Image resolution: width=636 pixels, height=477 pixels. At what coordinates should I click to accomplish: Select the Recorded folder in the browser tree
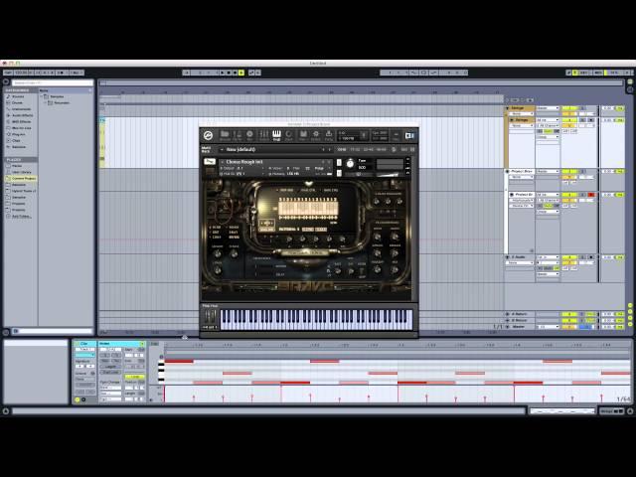[x=61, y=103]
